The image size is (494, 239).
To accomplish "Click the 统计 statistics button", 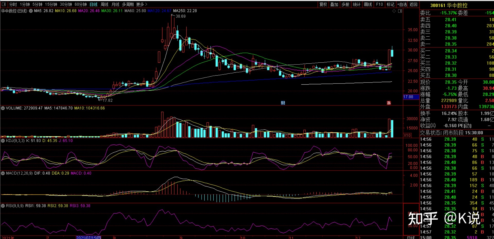I will 357,4.
